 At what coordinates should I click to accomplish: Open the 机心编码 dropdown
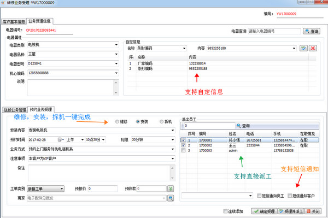pos(116,73)
